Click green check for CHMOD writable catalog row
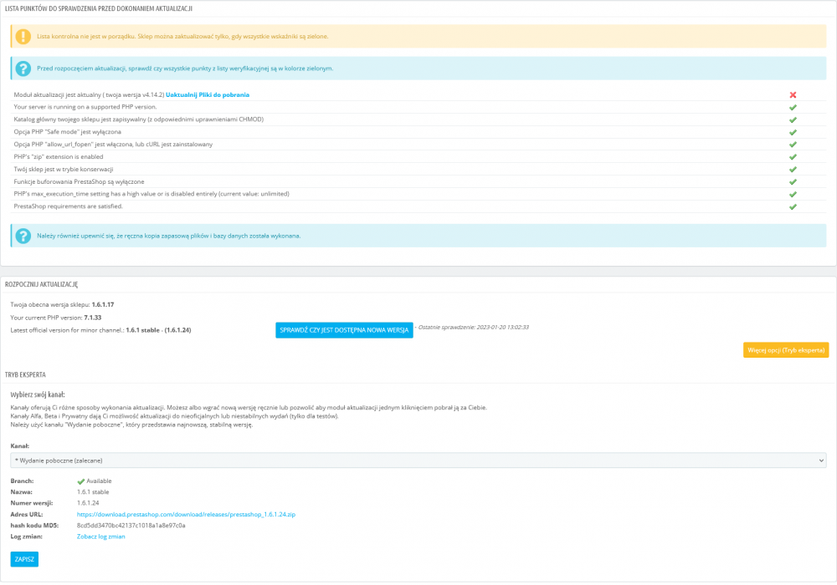The height and width of the screenshot is (585, 837). point(793,120)
